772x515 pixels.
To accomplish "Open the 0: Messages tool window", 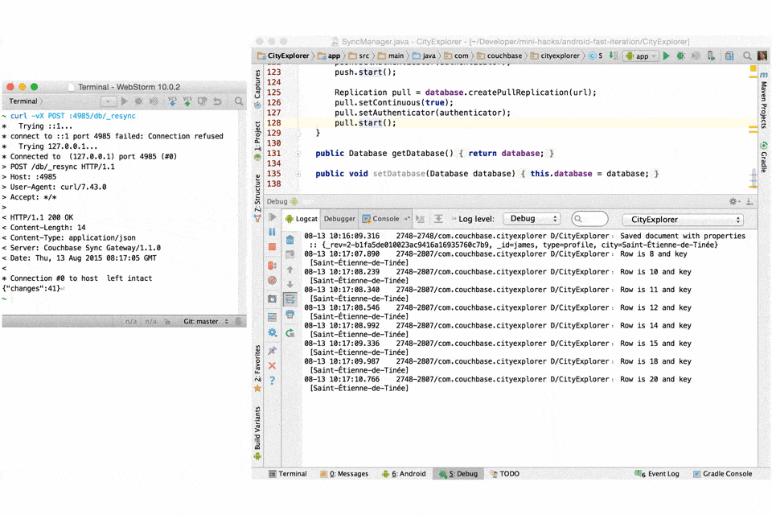I will [x=343, y=474].
